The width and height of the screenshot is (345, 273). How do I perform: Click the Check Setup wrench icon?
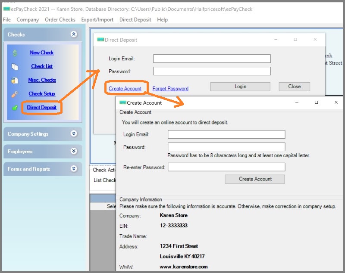(15, 94)
